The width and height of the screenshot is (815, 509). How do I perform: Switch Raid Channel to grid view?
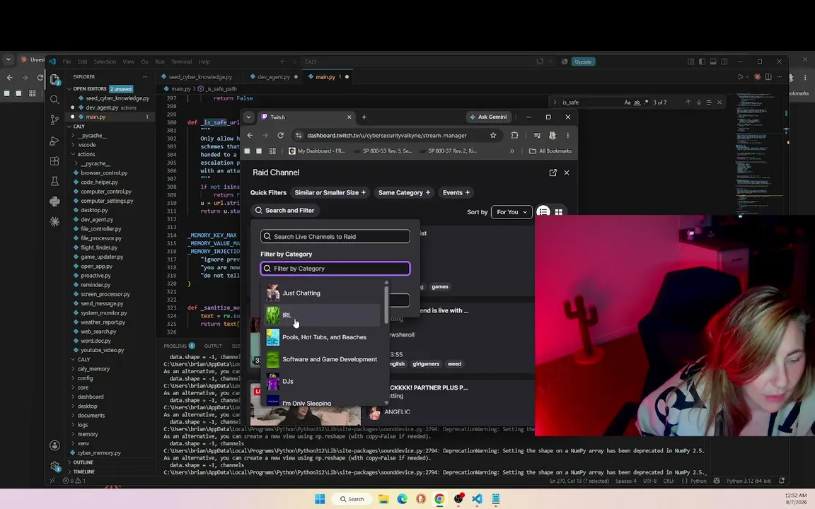559,212
